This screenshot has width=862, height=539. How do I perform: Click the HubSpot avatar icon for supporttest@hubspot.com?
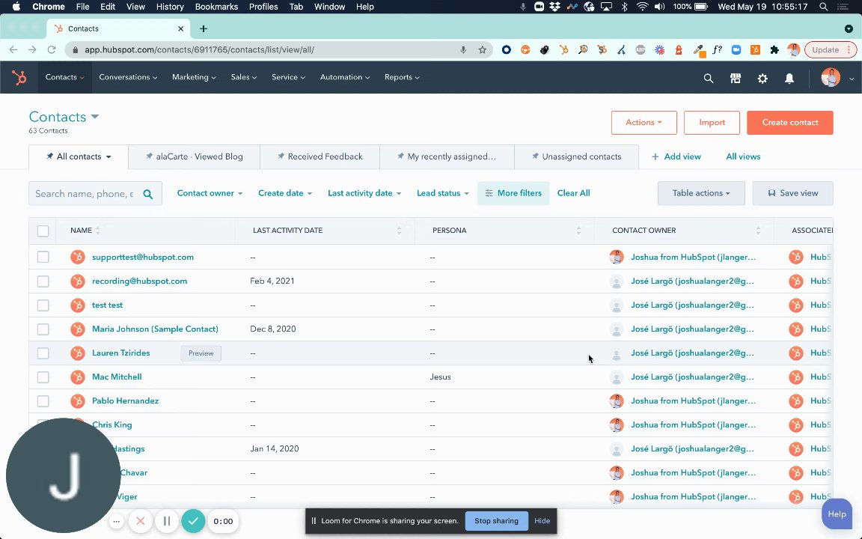pos(78,257)
